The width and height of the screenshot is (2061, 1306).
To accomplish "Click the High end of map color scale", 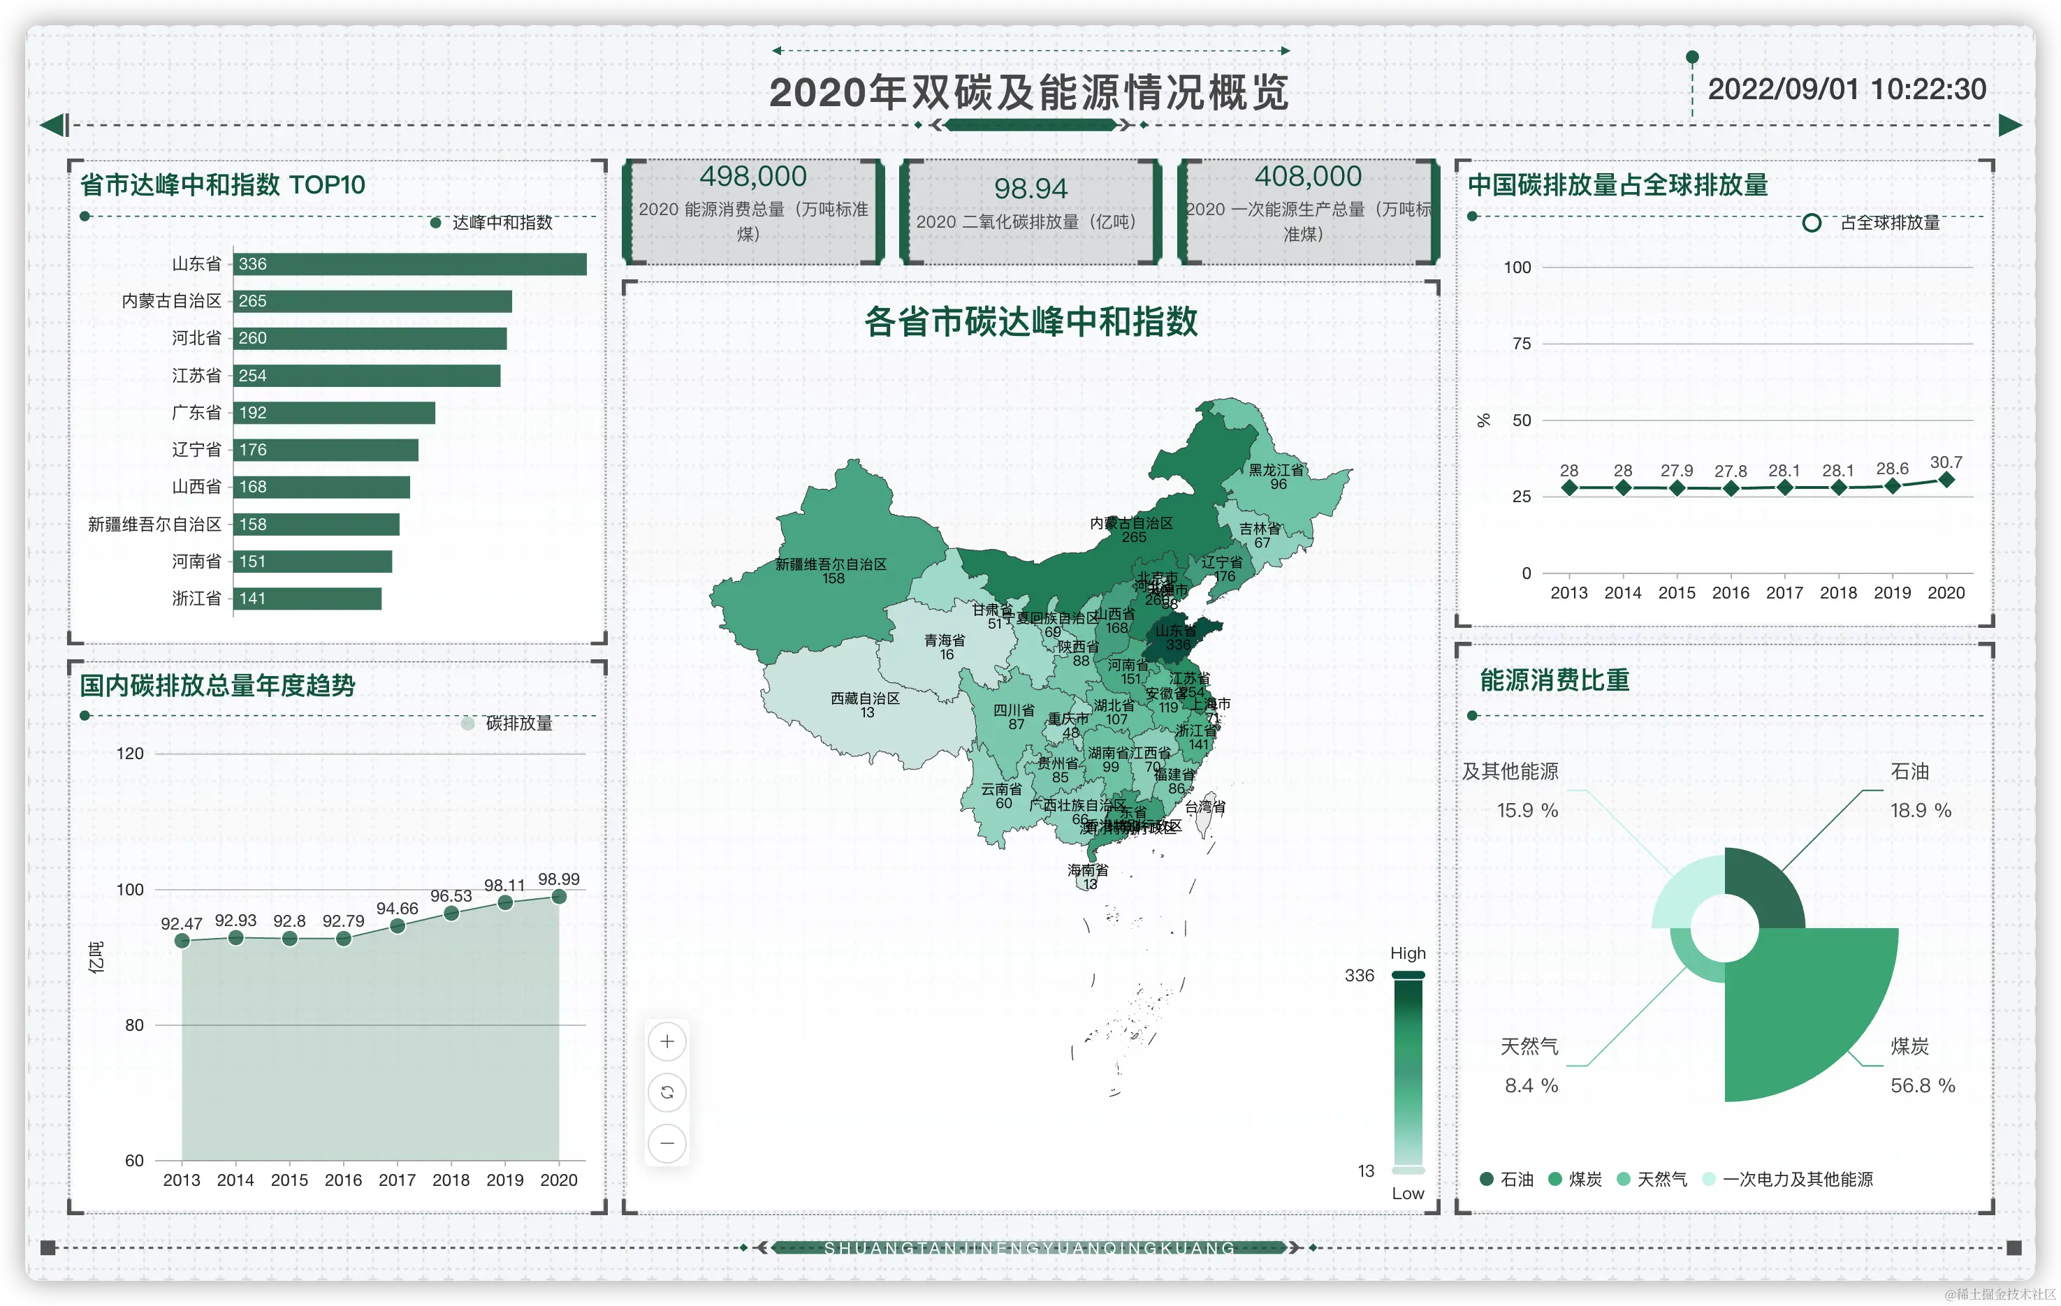I will pos(1408,976).
